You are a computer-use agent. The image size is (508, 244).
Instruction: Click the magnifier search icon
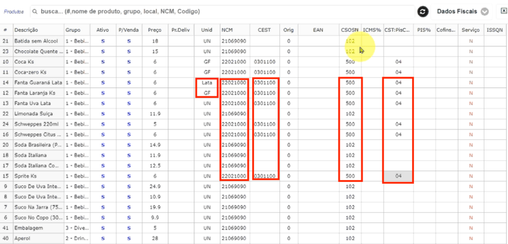tap(35, 11)
